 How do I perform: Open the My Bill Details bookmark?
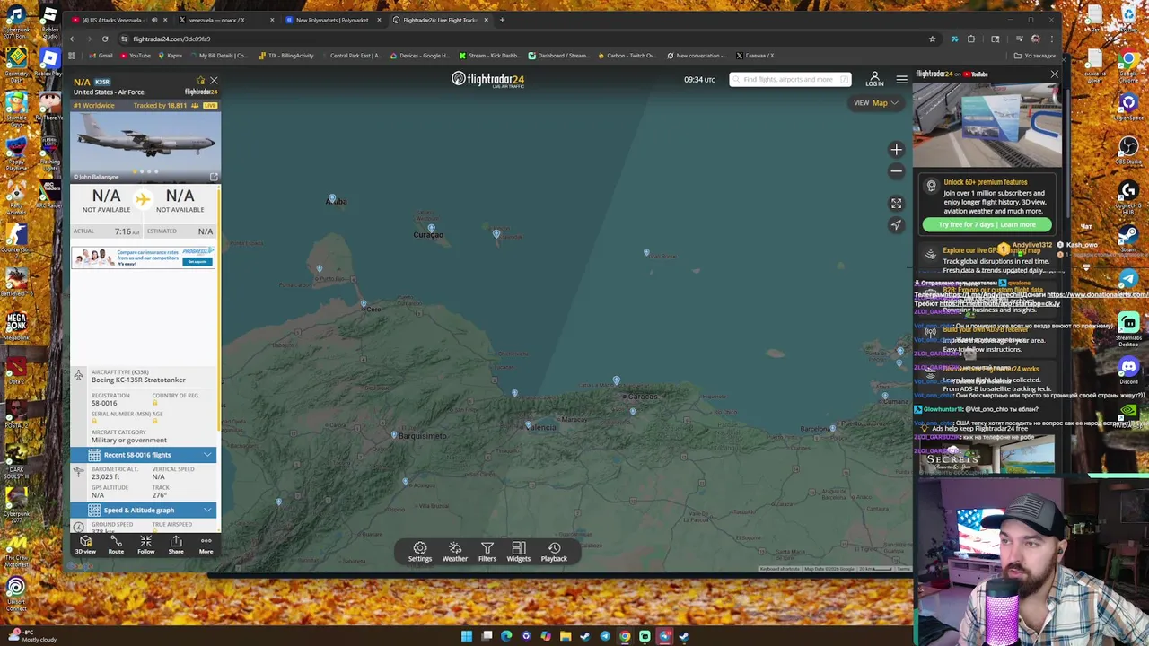pyautogui.click(x=218, y=56)
